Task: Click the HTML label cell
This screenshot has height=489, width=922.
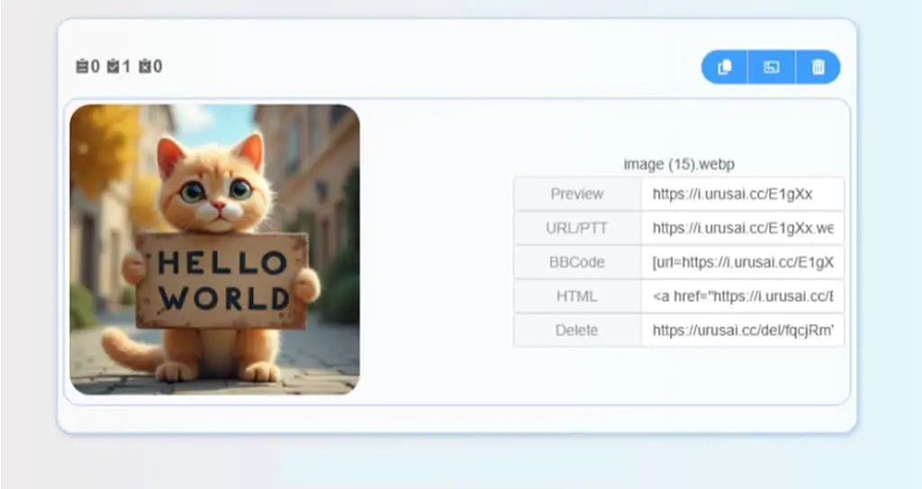Action: [x=577, y=296]
